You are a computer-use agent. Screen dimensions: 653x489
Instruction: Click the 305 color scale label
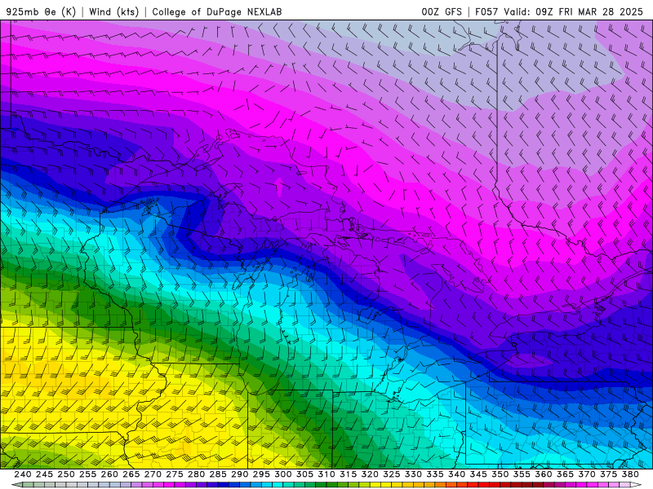click(x=304, y=474)
